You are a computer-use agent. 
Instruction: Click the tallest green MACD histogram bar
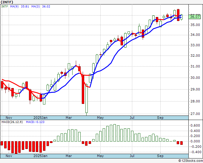(x=115, y=133)
